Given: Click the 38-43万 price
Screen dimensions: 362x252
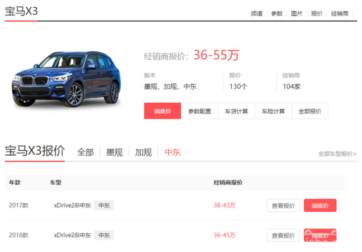Looking at the screenshot, I should click(x=224, y=205).
